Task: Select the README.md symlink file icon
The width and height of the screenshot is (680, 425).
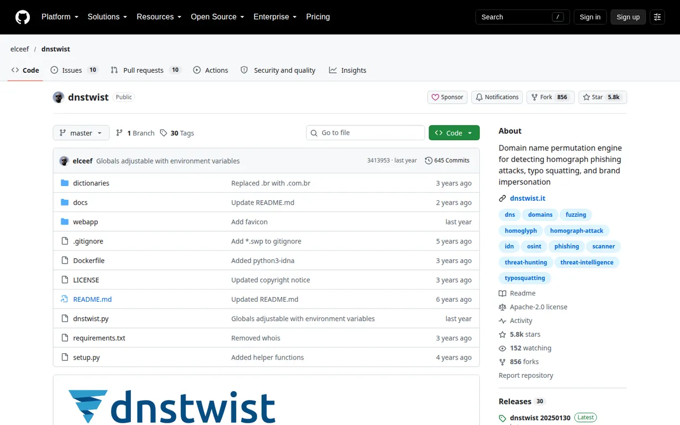Action: (x=65, y=299)
